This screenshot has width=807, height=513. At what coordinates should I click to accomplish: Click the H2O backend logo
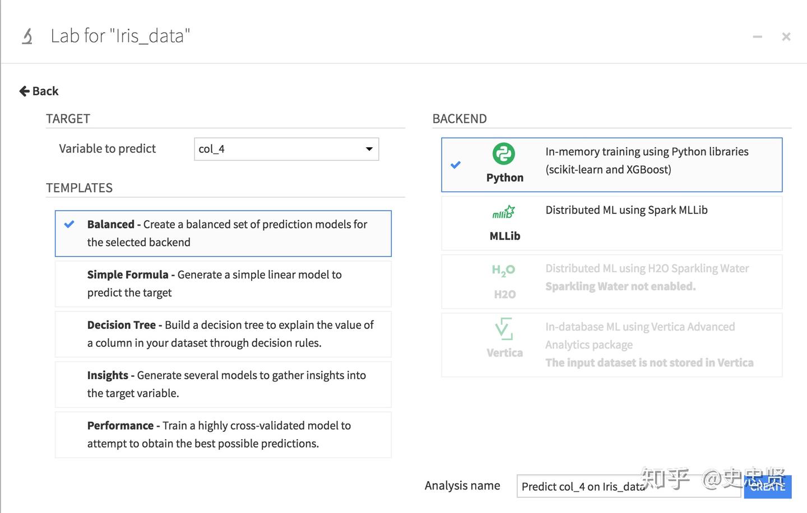click(503, 271)
